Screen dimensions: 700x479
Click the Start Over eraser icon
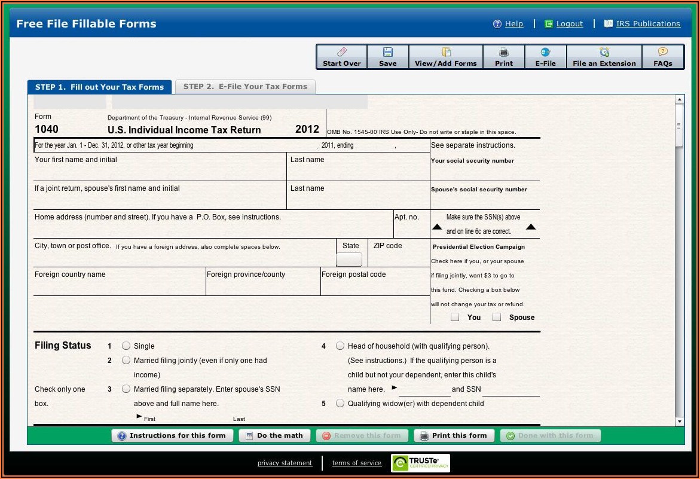click(x=341, y=53)
